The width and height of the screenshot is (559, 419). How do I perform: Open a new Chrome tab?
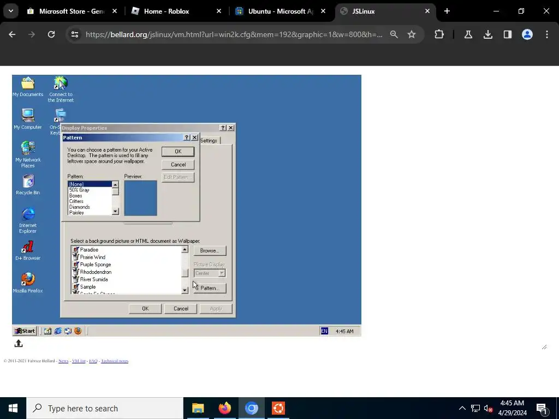click(447, 11)
